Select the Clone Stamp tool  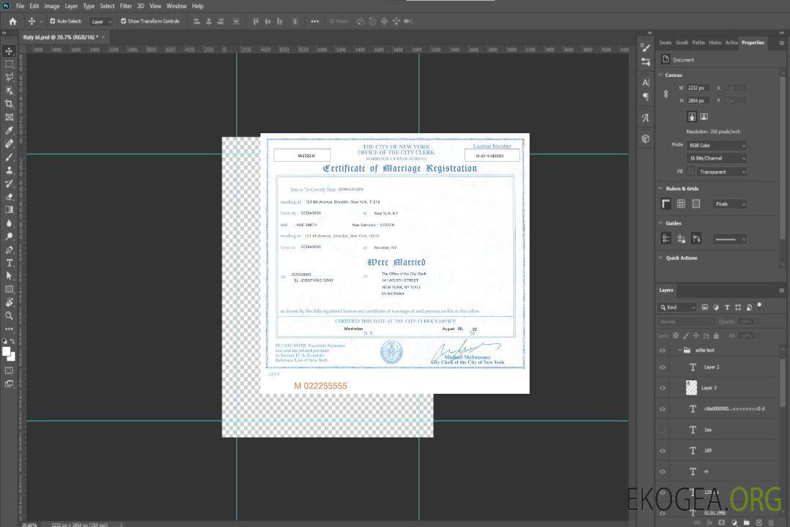9,170
